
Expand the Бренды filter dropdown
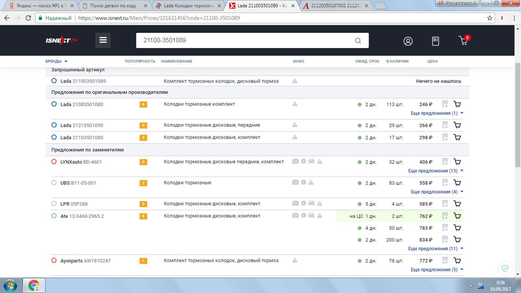(x=57, y=61)
